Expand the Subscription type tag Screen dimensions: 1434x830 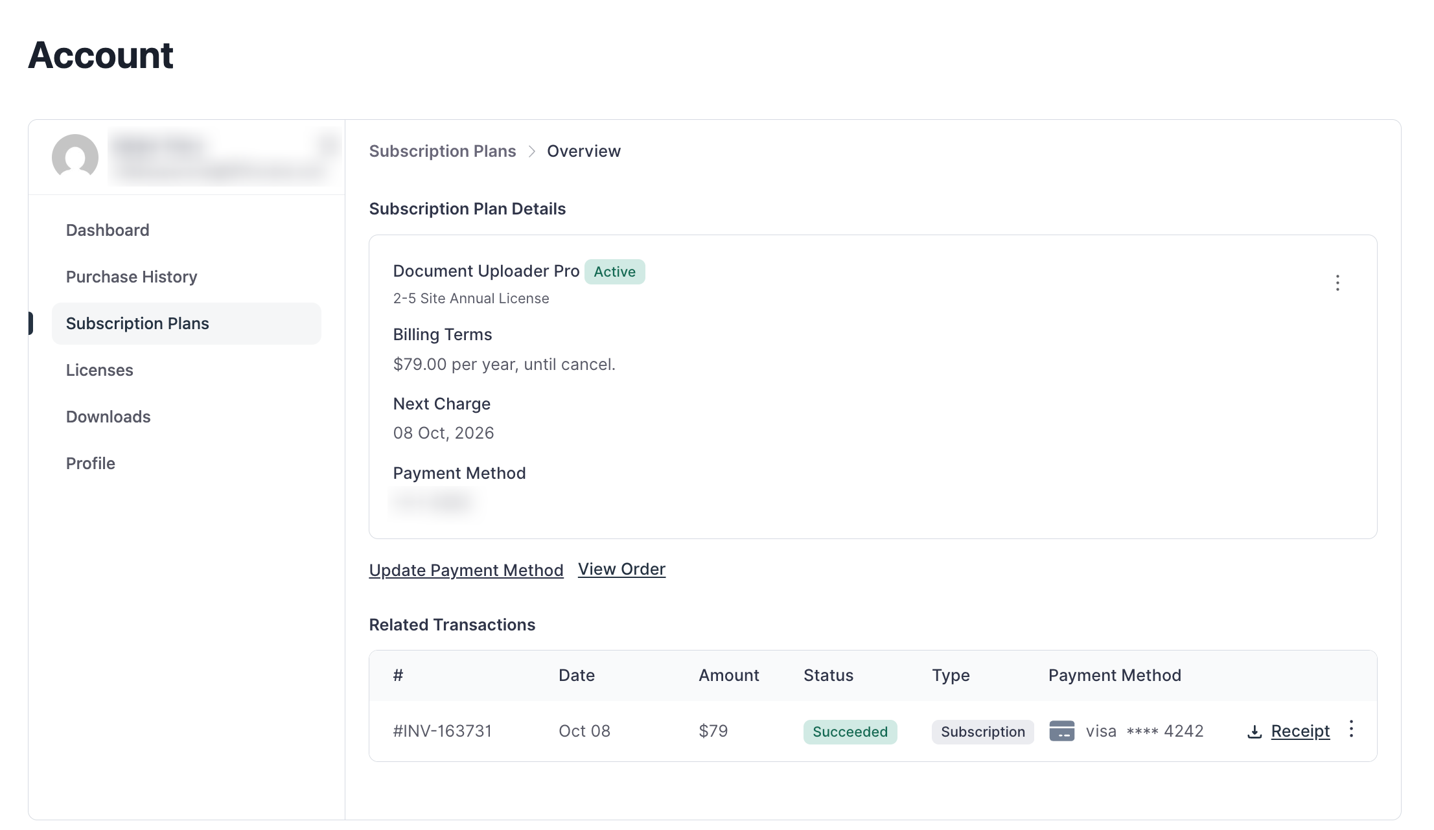[x=982, y=732]
